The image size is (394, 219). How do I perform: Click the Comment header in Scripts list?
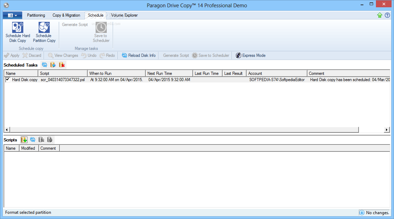[49, 148]
